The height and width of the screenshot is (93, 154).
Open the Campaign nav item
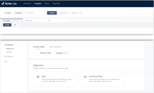38,4
